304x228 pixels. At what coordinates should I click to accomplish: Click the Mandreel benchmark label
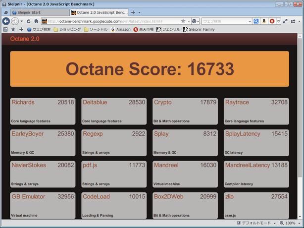166,165
